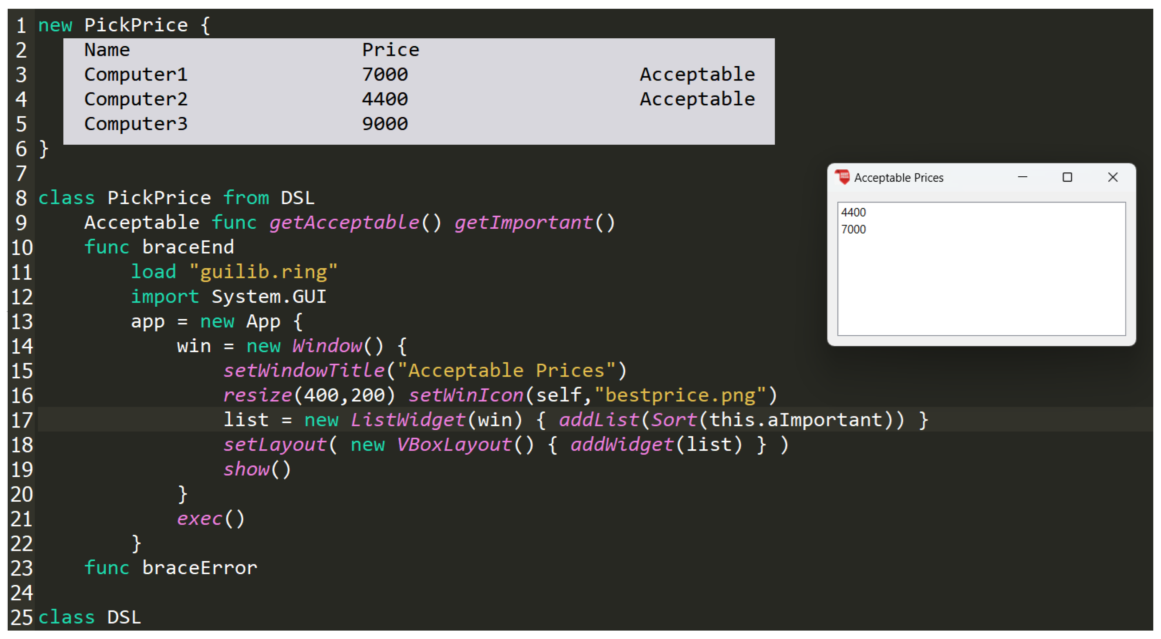Screen dimensions: 1161x639
Task: Click the red price-tag icon in window title
Action: point(841,177)
